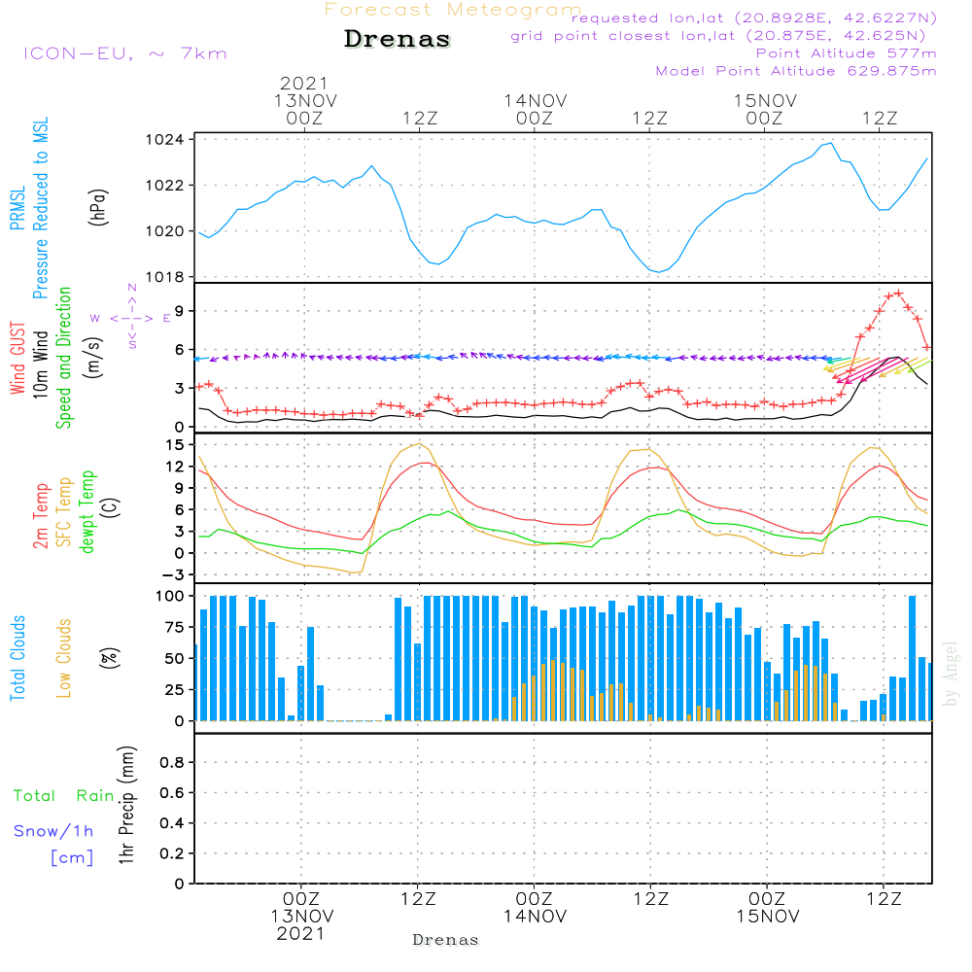Click the green dewpt Temp legend label
972x972 pixels.
(x=87, y=512)
